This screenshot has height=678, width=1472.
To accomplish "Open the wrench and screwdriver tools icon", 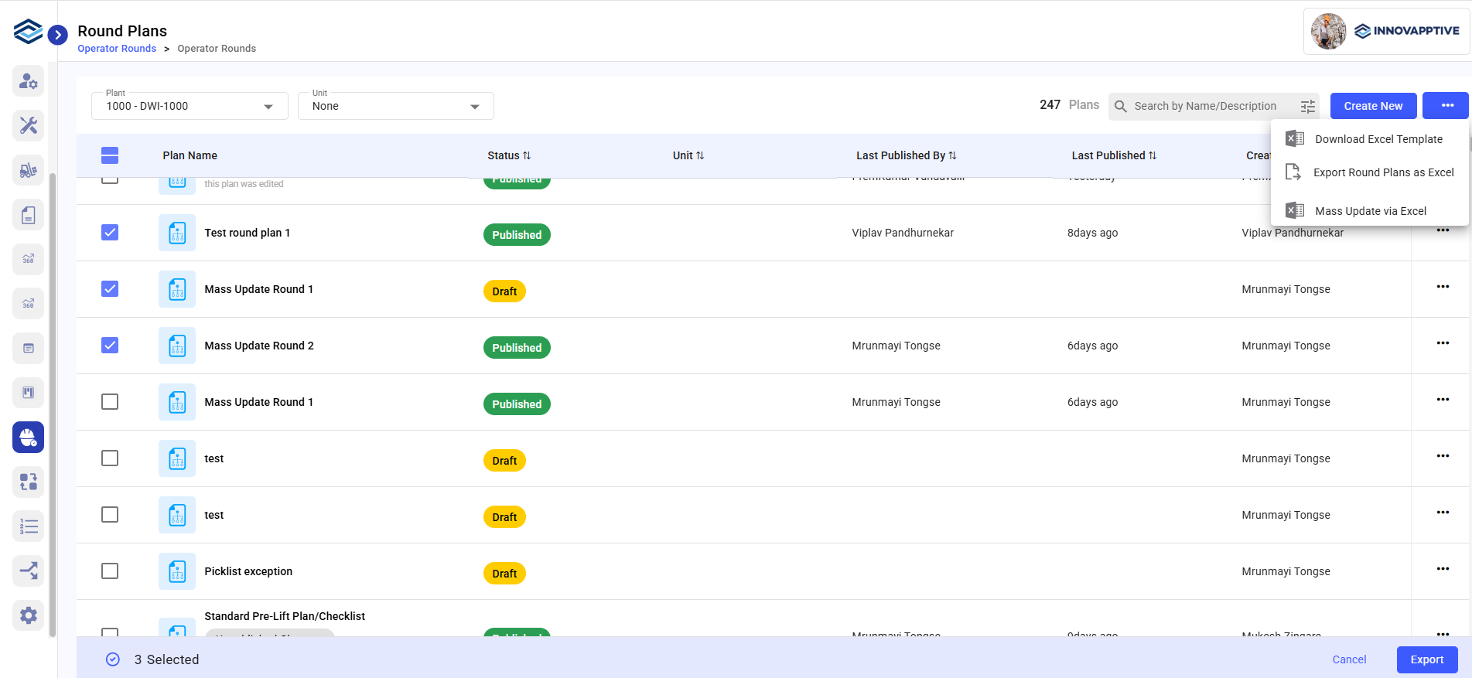I will [29, 125].
